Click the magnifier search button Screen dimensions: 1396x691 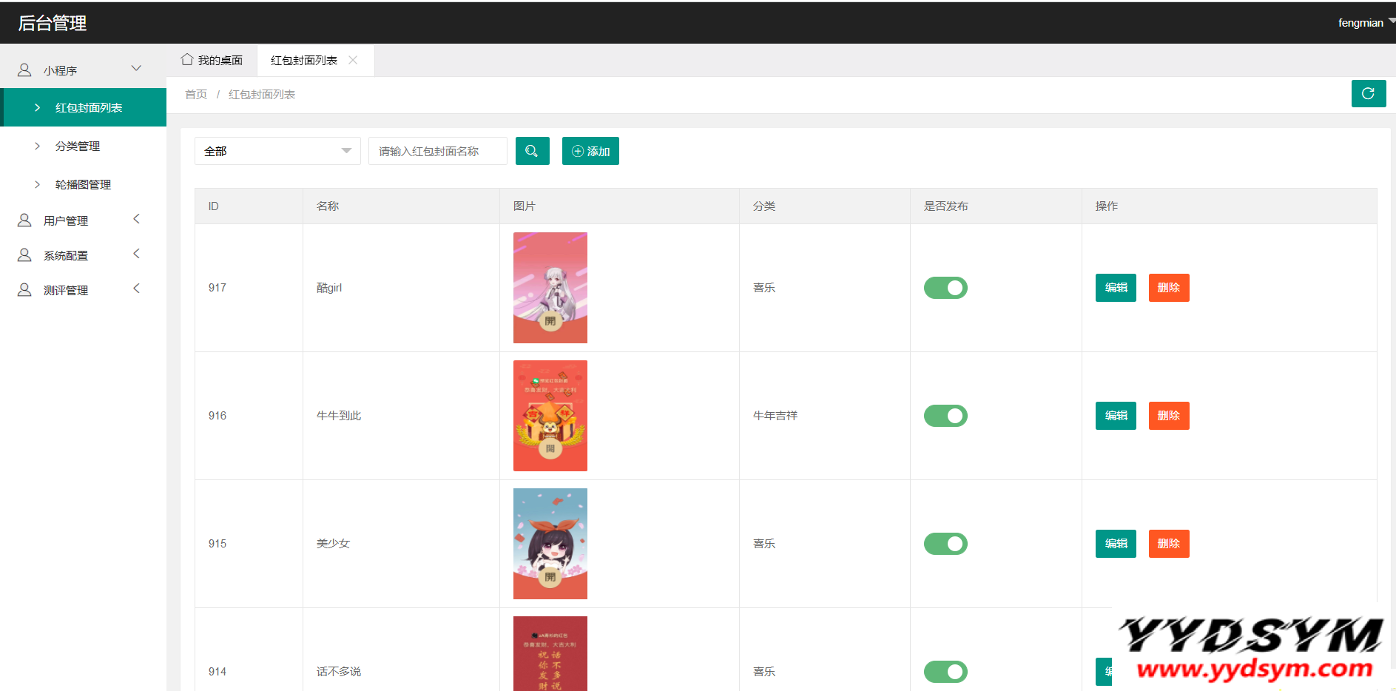532,151
